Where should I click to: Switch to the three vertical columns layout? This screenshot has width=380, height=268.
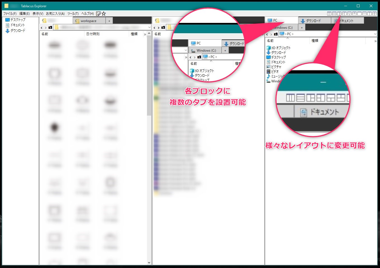pyautogui.click(x=329, y=13)
